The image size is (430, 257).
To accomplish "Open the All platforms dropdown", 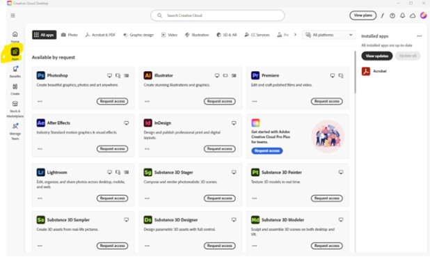I will [329, 35].
